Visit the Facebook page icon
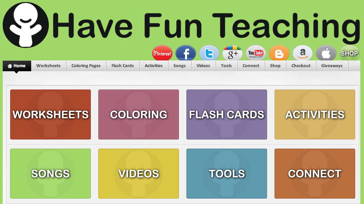Screen dimensions: 364x204 tap(186, 53)
